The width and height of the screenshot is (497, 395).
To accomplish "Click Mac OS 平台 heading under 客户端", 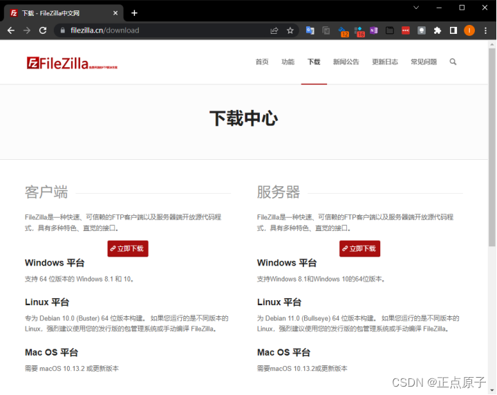I will [51, 353].
